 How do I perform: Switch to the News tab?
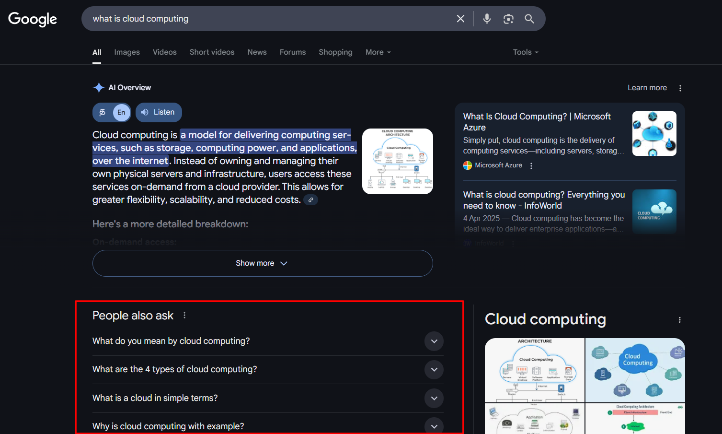(x=257, y=52)
